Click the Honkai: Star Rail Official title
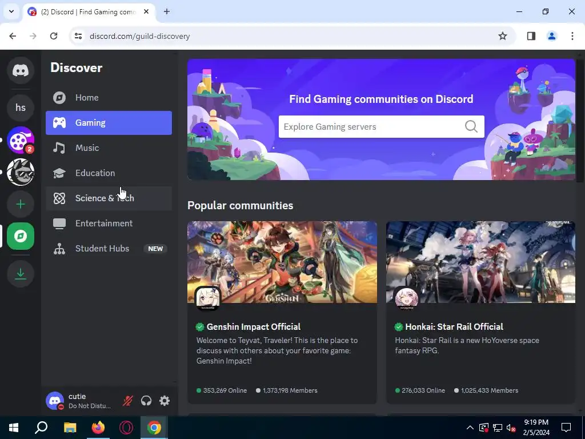 click(454, 326)
